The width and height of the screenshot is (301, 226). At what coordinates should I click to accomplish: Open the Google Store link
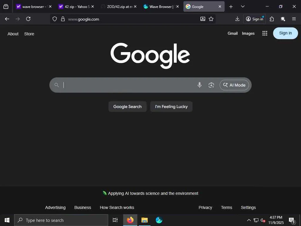29,34
